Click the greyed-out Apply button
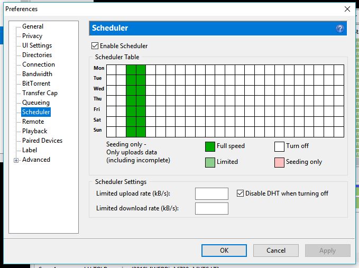 tap(328, 251)
